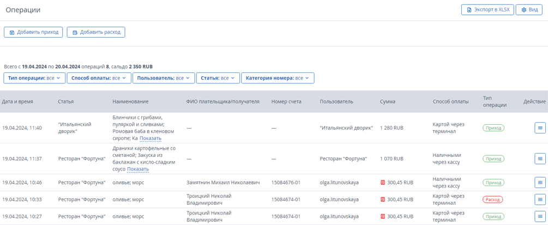Click Тип операции column header
This screenshot has height=225, width=548.
point(495,102)
